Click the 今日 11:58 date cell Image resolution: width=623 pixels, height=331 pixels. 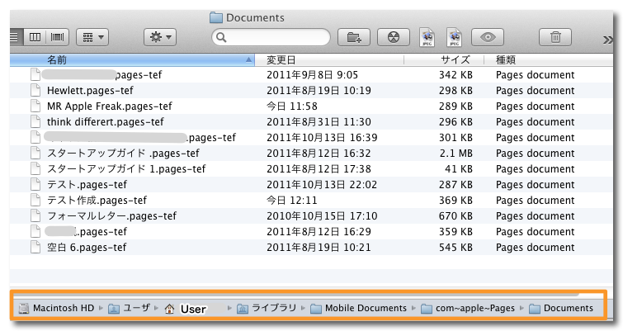[x=292, y=106]
